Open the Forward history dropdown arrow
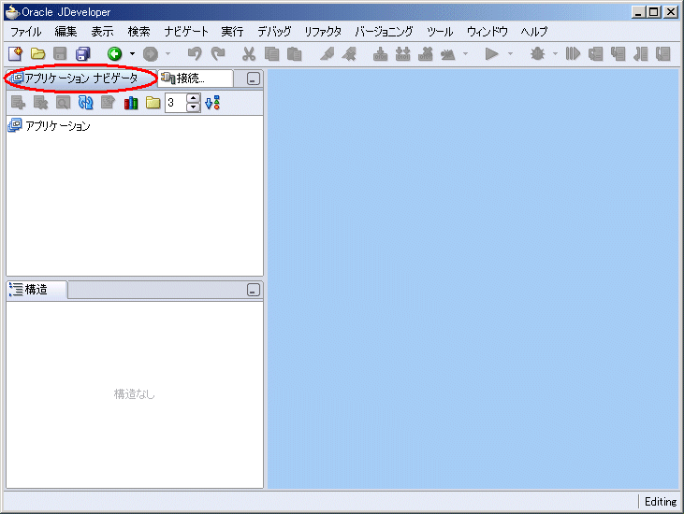 click(x=167, y=54)
